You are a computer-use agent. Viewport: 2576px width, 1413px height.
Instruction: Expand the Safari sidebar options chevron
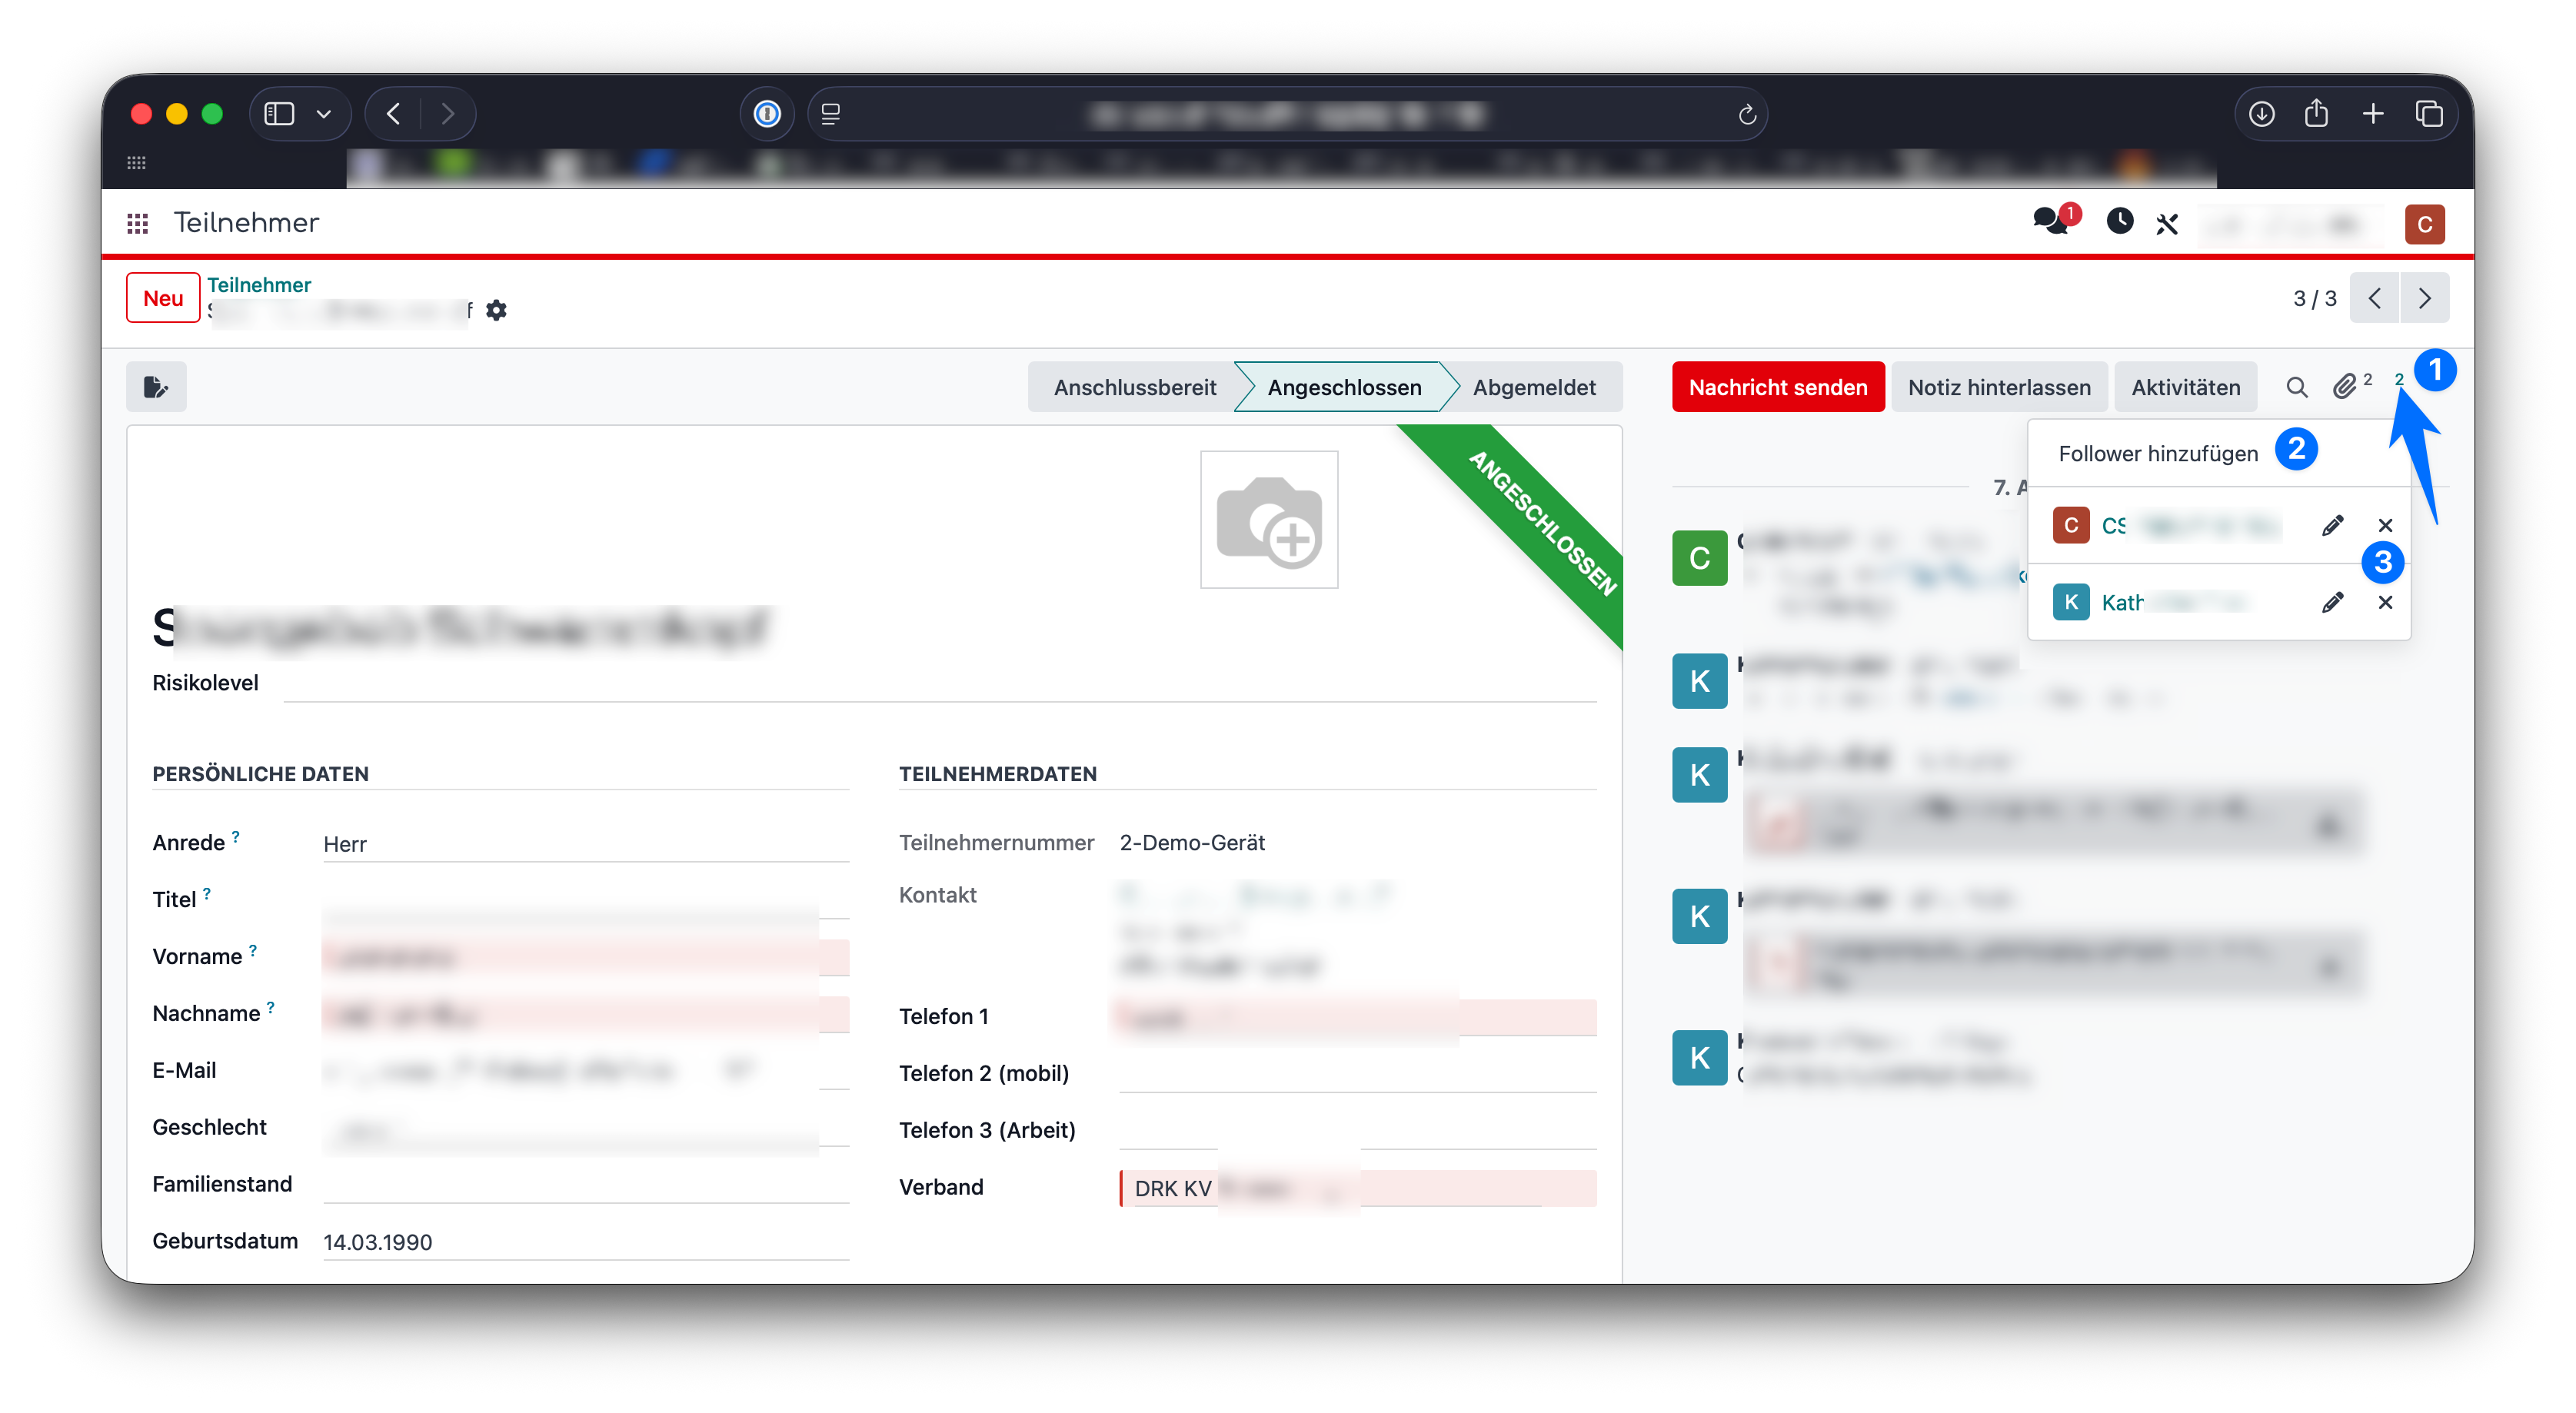click(x=324, y=114)
